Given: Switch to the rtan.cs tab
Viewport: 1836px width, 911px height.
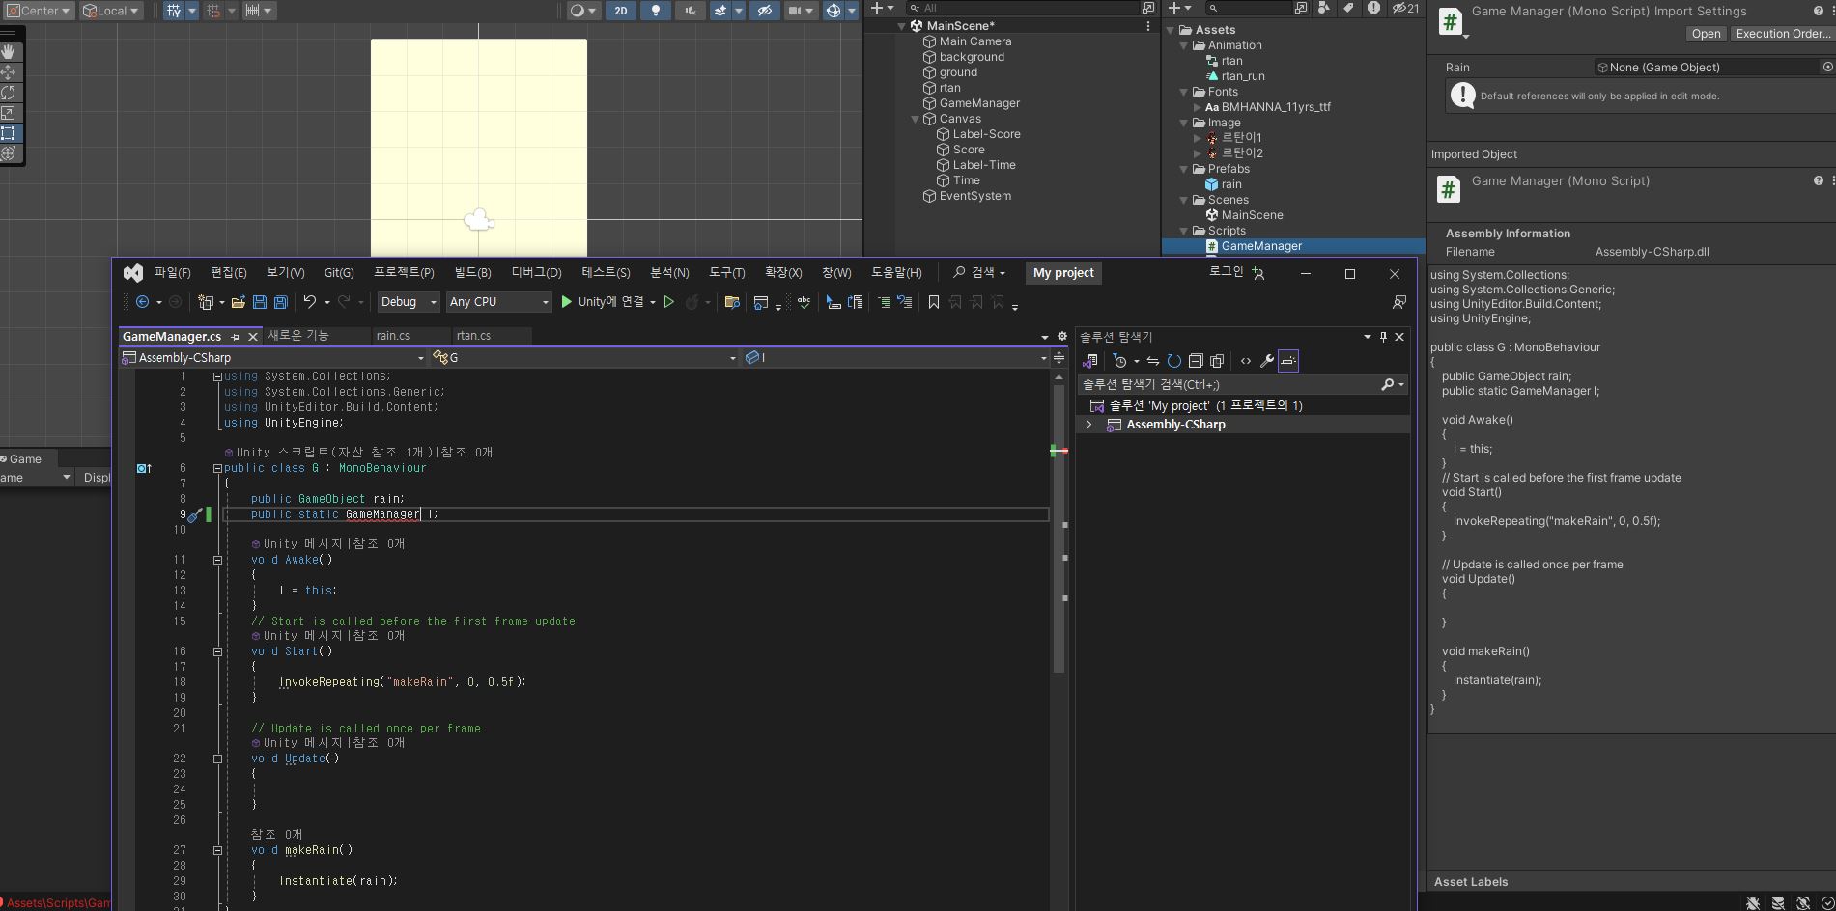Looking at the screenshot, I should 473,336.
